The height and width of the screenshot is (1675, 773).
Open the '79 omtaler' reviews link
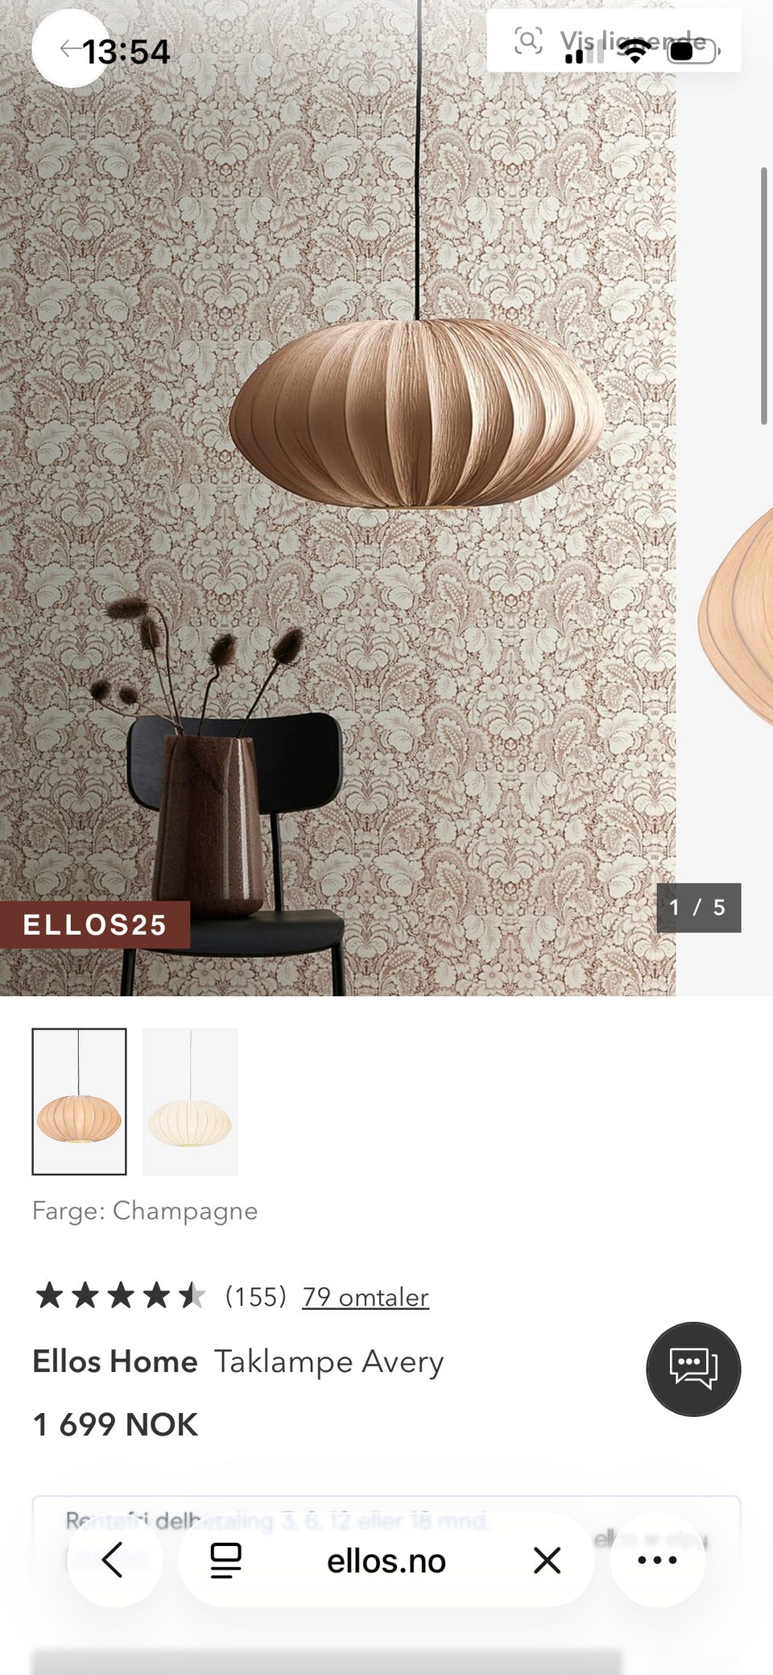(x=366, y=1297)
